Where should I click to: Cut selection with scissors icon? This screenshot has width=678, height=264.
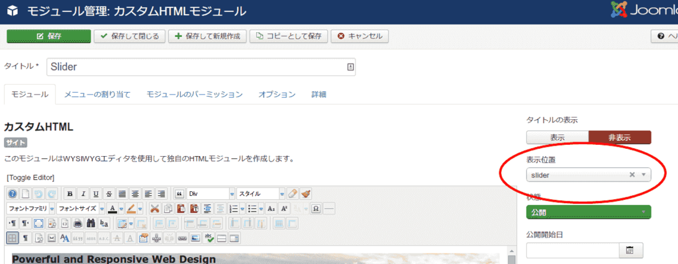(154, 208)
